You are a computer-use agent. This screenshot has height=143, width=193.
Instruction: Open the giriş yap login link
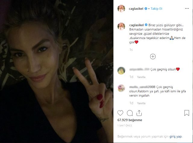(x=176, y=136)
